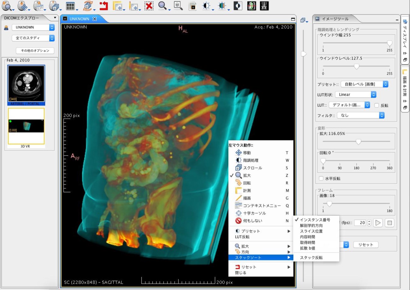Click the ウインドウレベル slider handle
The image size is (410, 290).
[356, 66]
